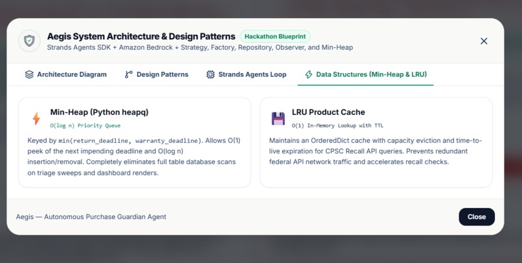This screenshot has height=263, width=522.
Task: Click the subtitle starting 'Strands Agents SDK + Amazon Bedrock'
Action: click(199, 47)
